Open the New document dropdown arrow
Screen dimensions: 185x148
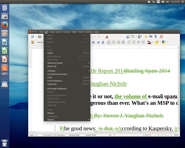point(36,37)
